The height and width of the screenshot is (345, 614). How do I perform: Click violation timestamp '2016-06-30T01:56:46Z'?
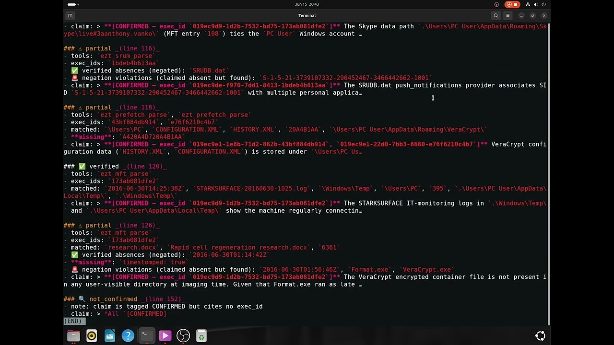(x=300, y=269)
